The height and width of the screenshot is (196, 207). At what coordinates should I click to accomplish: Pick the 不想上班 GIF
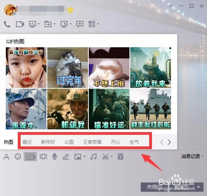tap(109, 68)
